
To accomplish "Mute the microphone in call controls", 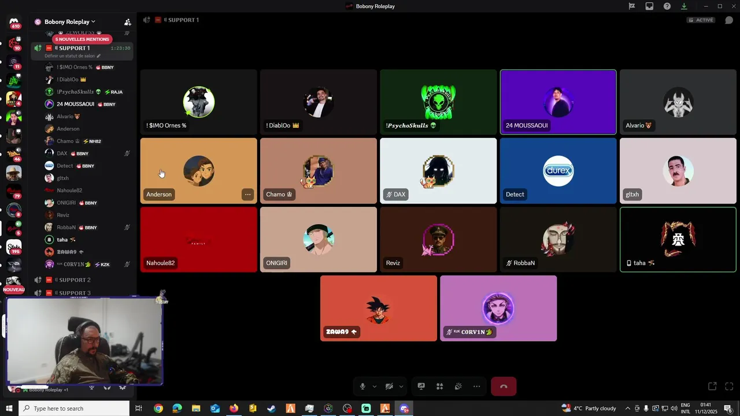I will (x=362, y=387).
